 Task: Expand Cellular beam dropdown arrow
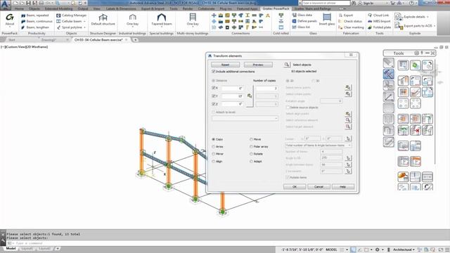pos(84,21)
